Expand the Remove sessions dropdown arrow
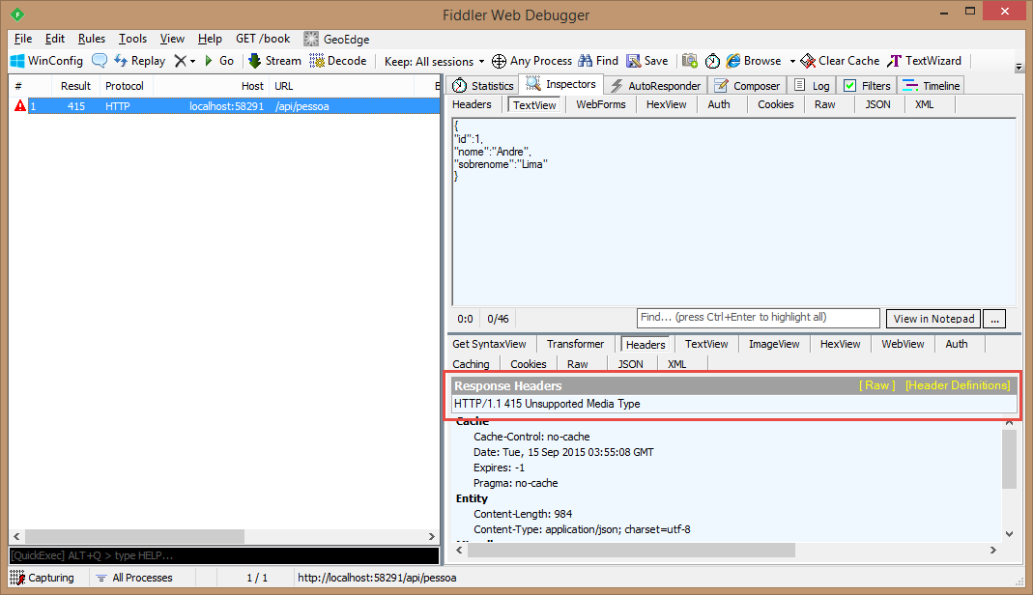1033x595 pixels. click(192, 61)
